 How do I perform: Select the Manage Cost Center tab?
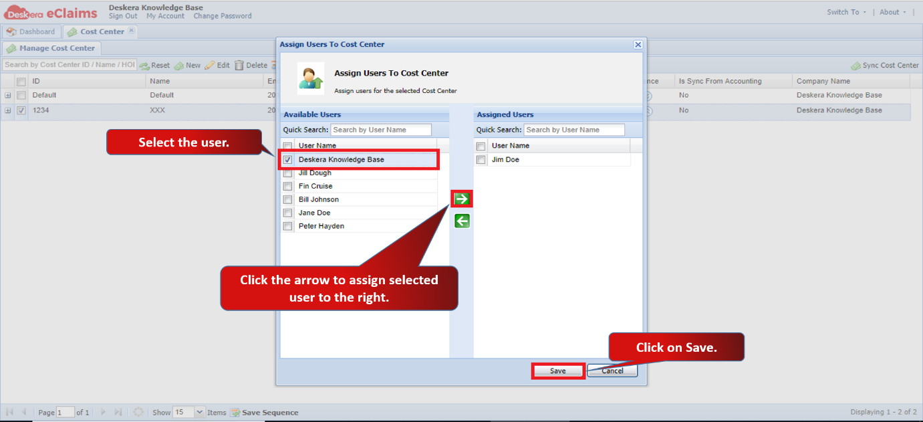[x=52, y=48]
